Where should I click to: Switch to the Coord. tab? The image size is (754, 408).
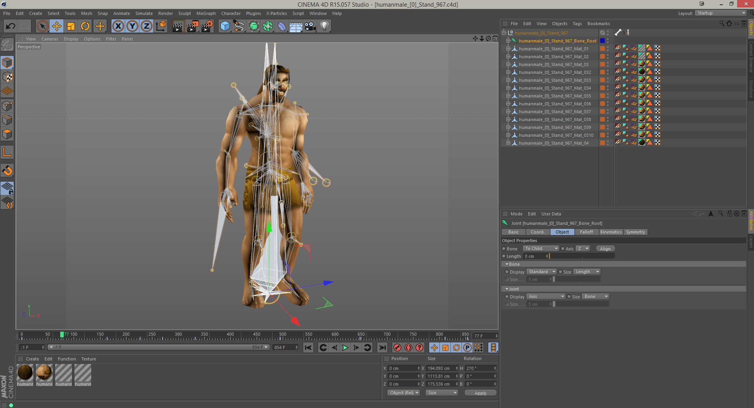pyautogui.click(x=537, y=232)
